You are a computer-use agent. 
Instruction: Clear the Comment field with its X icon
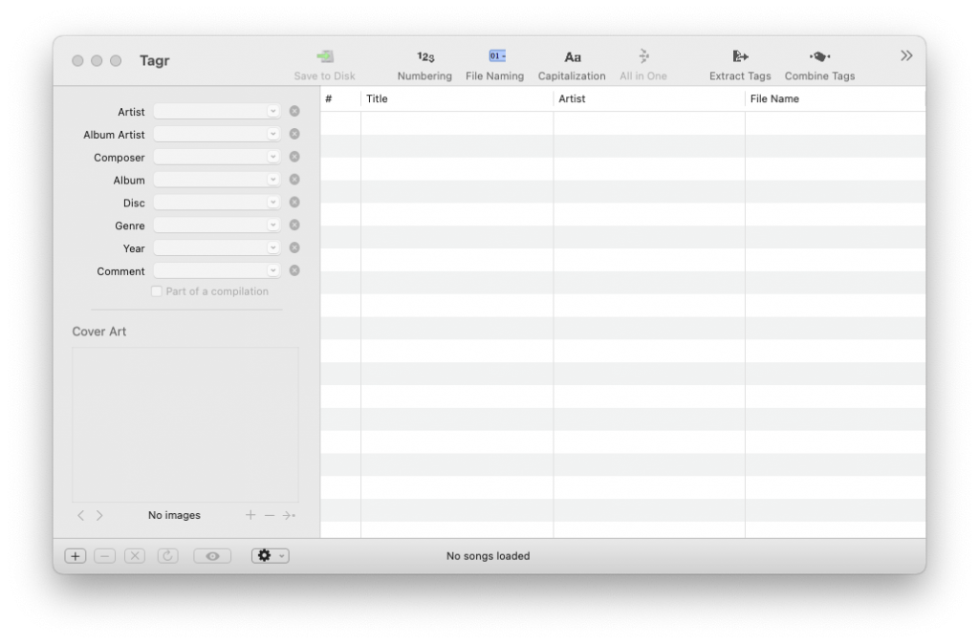tap(294, 270)
